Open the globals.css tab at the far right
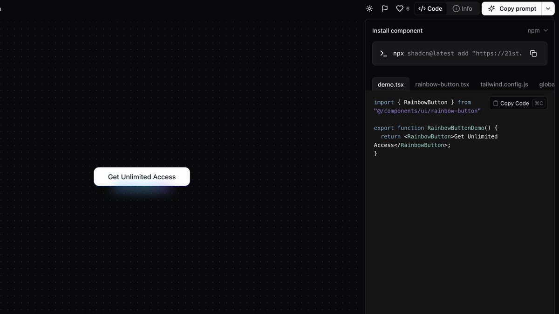The height and width of the screenshot is (314, 559). (546, 84)
